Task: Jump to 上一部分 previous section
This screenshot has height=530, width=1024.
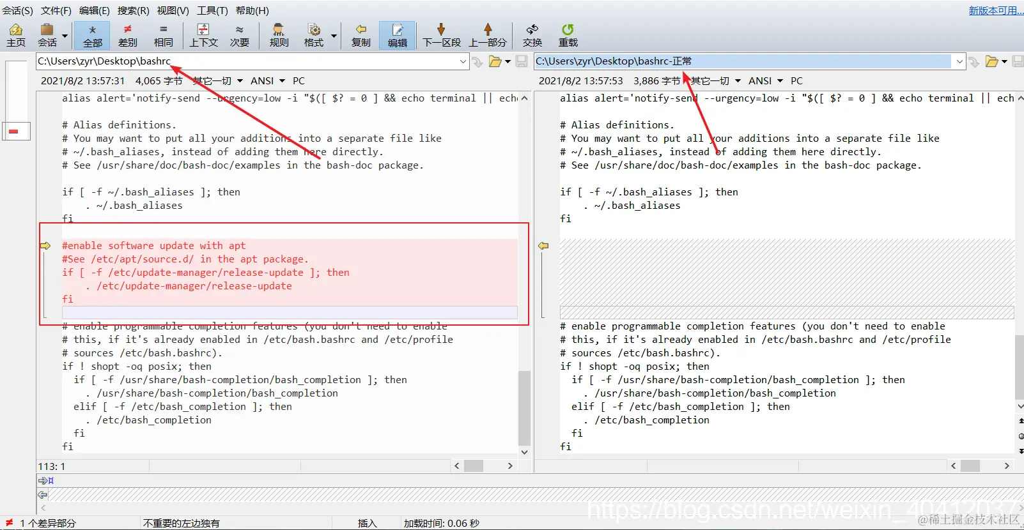Action: click(488, 36)
